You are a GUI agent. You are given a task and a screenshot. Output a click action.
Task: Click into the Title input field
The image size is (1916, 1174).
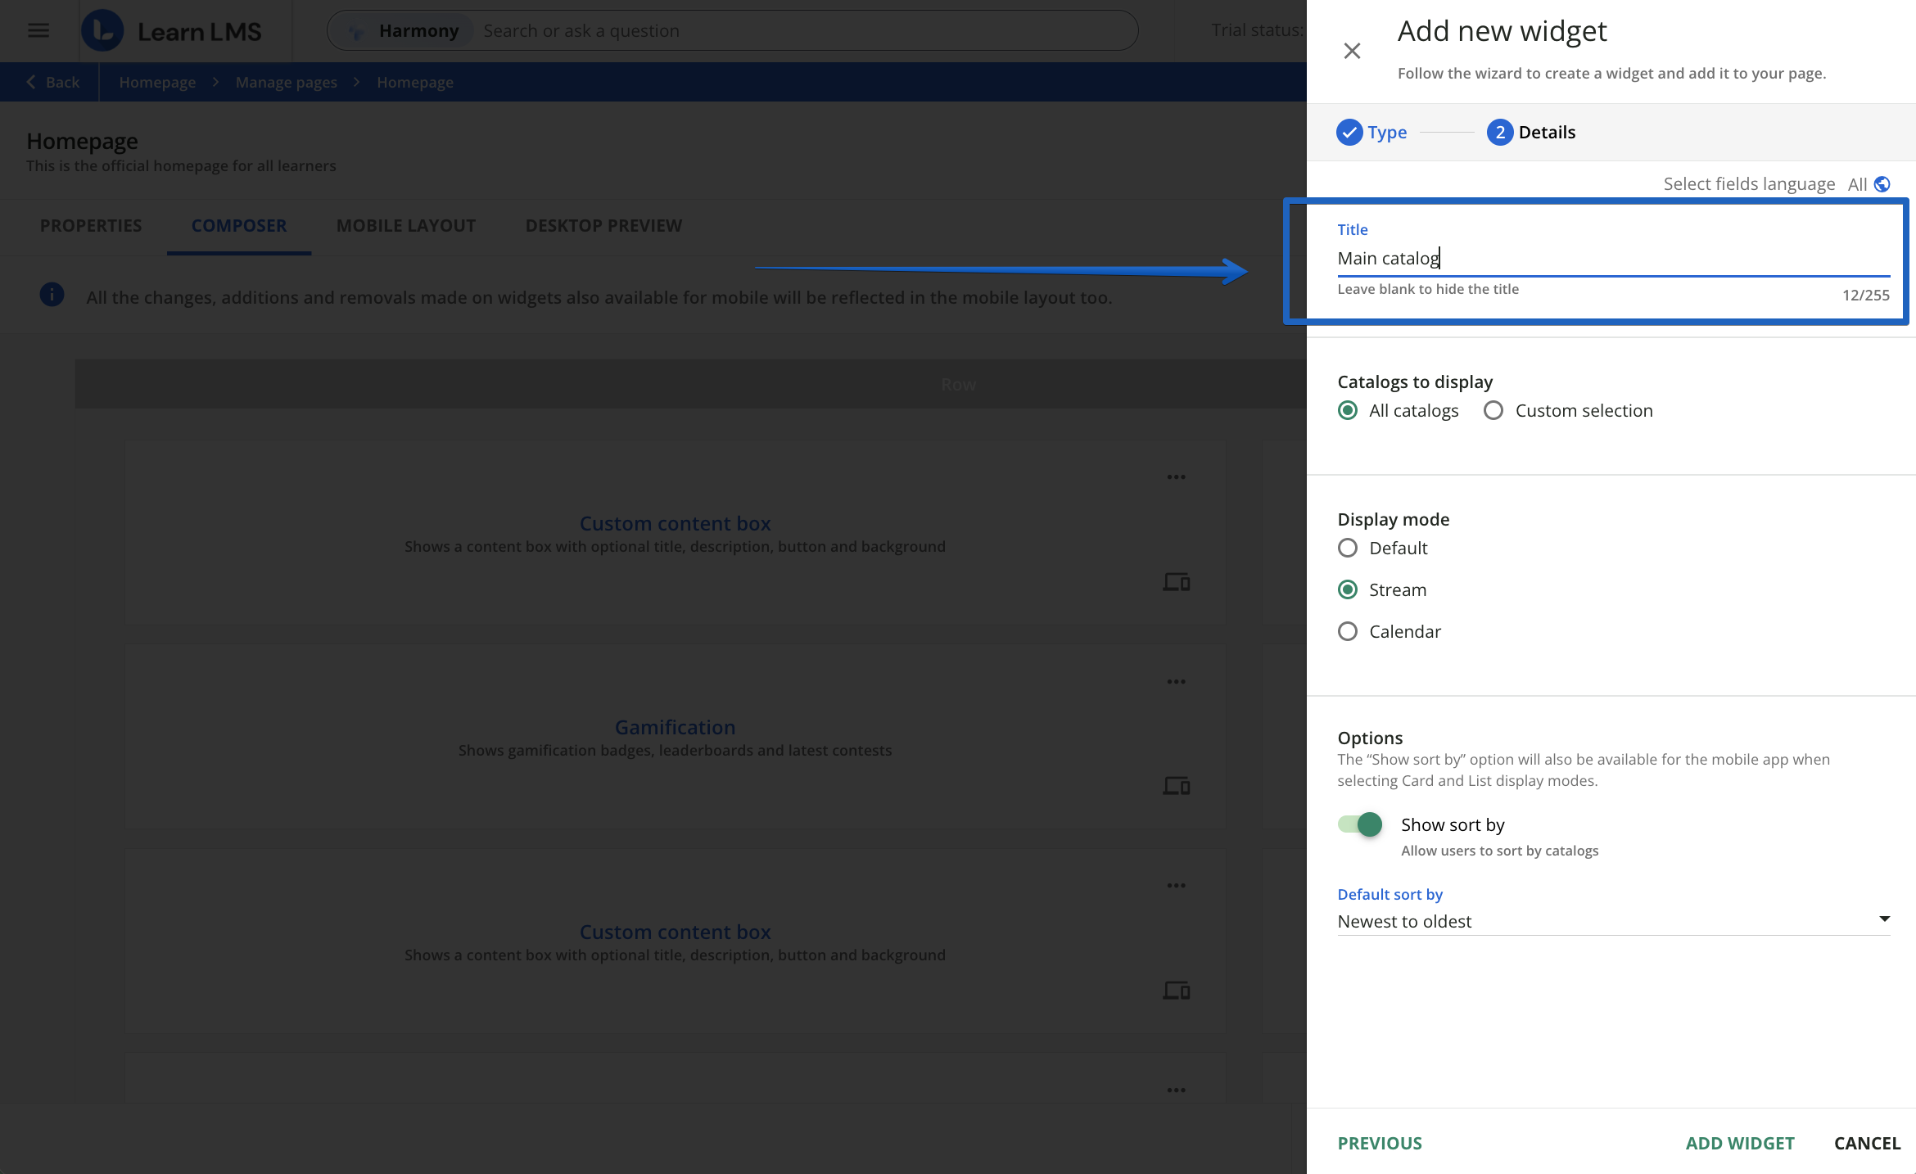pos(1613,258)
